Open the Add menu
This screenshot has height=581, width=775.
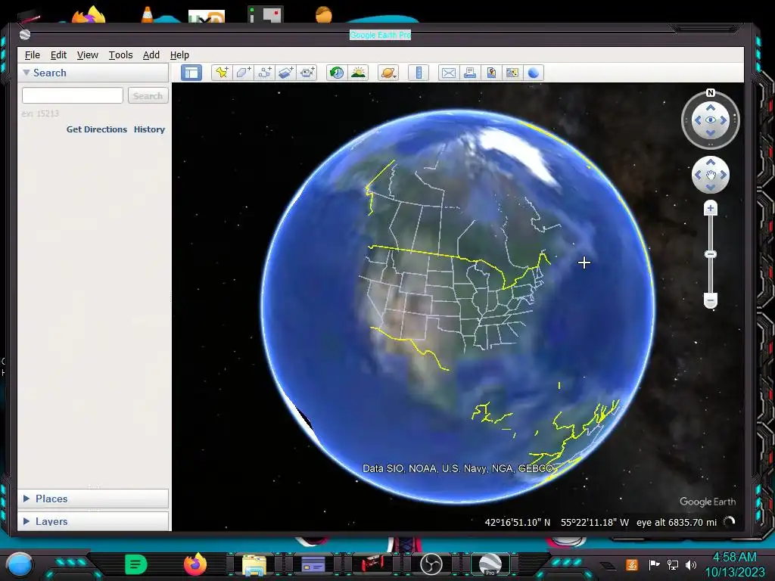[x=151, y=54]
